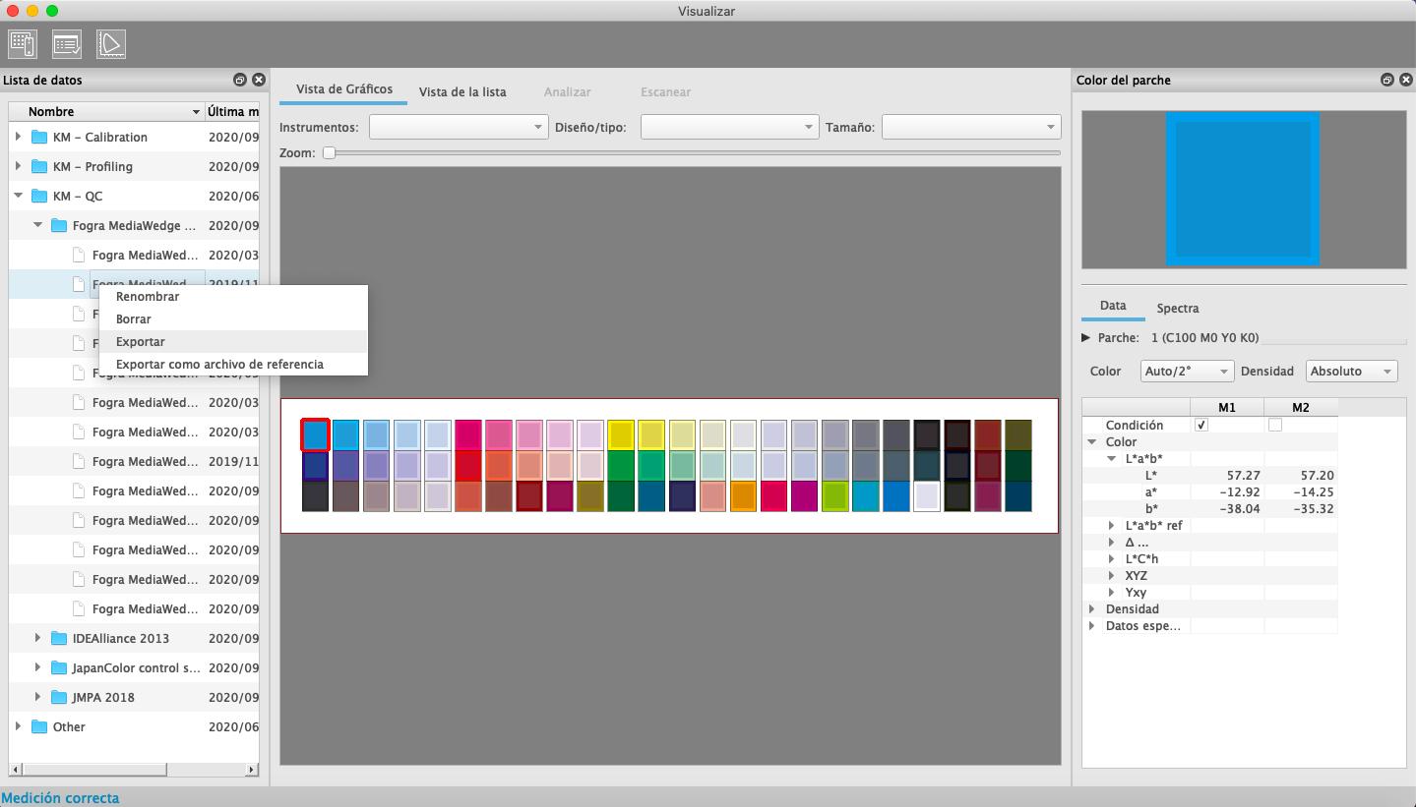Click the KM - QC folder icon
The height and width of the screenshot is (807, 1416).
[39, 196]
